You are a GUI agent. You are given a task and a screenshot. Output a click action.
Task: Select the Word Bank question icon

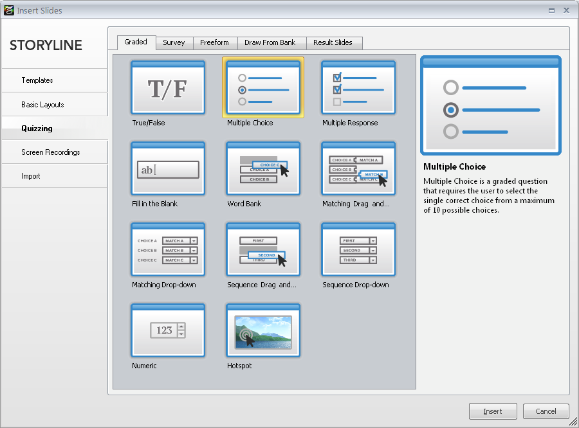[263, 168]
